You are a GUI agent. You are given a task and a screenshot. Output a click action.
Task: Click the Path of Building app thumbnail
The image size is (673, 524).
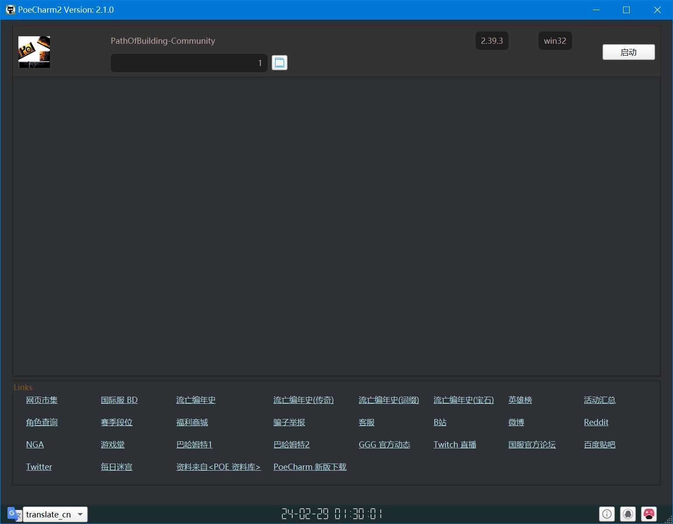(34, 52)
